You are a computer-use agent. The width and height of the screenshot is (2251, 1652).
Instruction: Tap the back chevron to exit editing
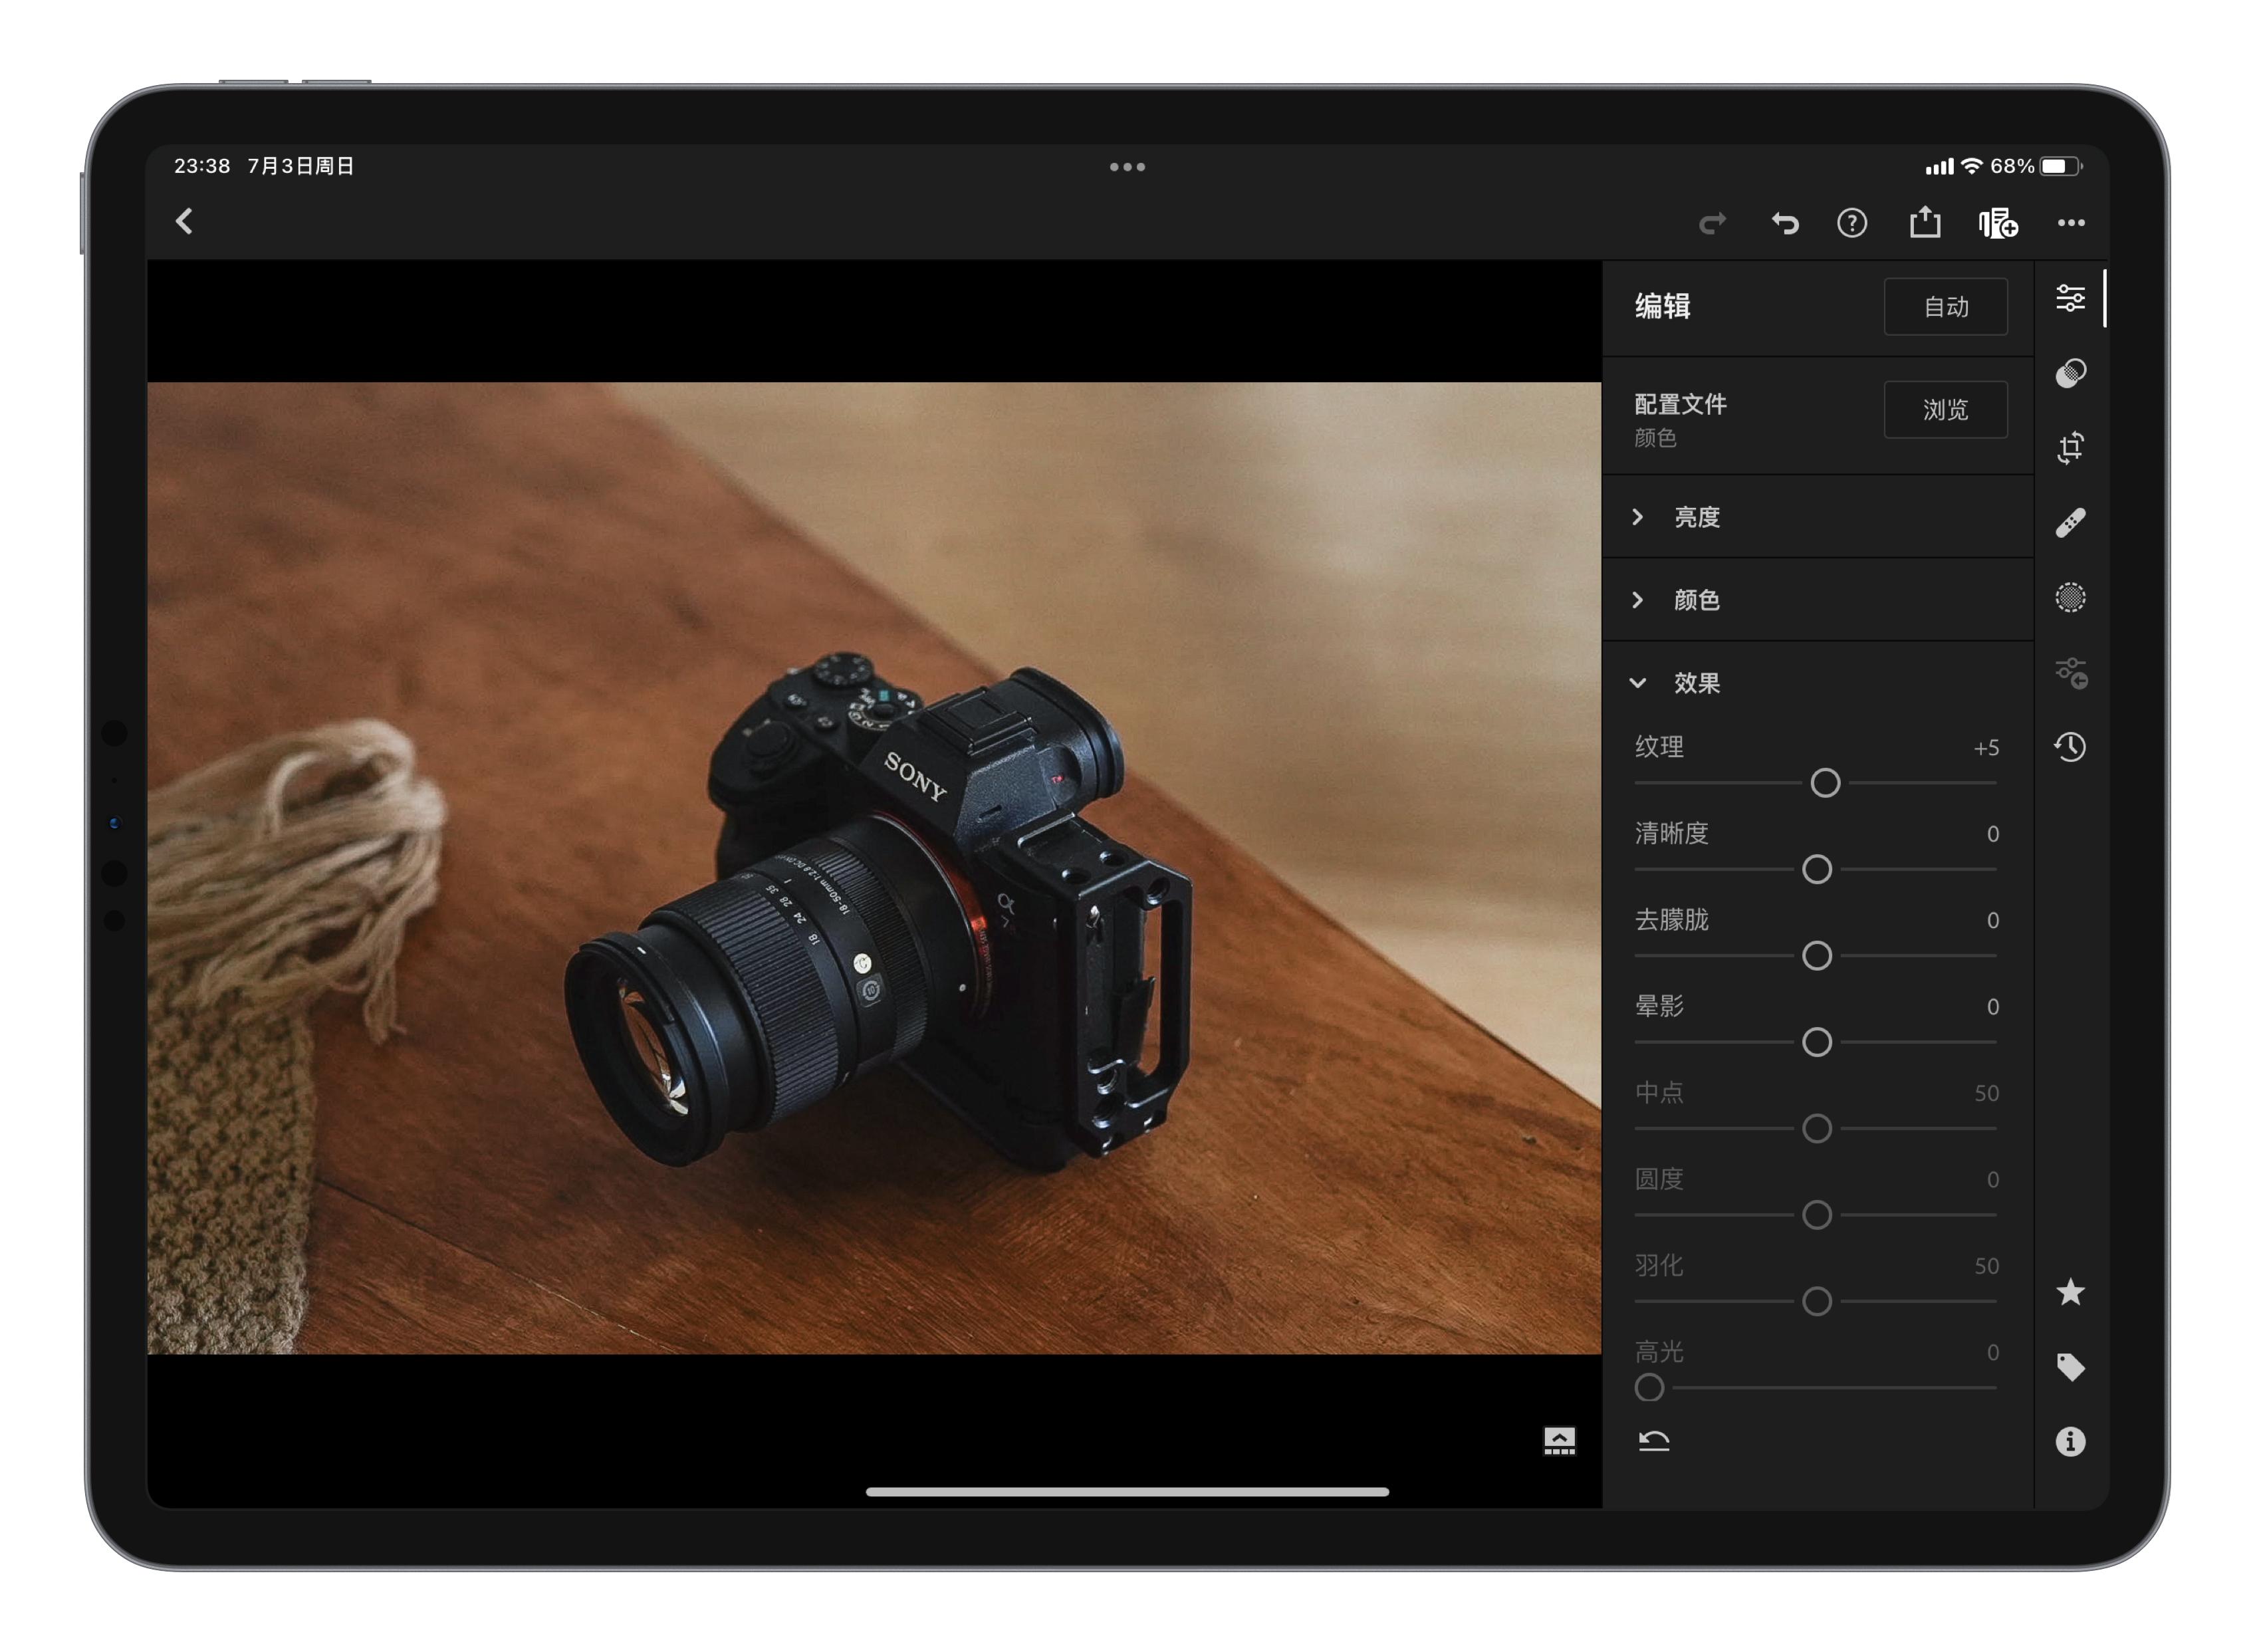[x=184, y=222]
